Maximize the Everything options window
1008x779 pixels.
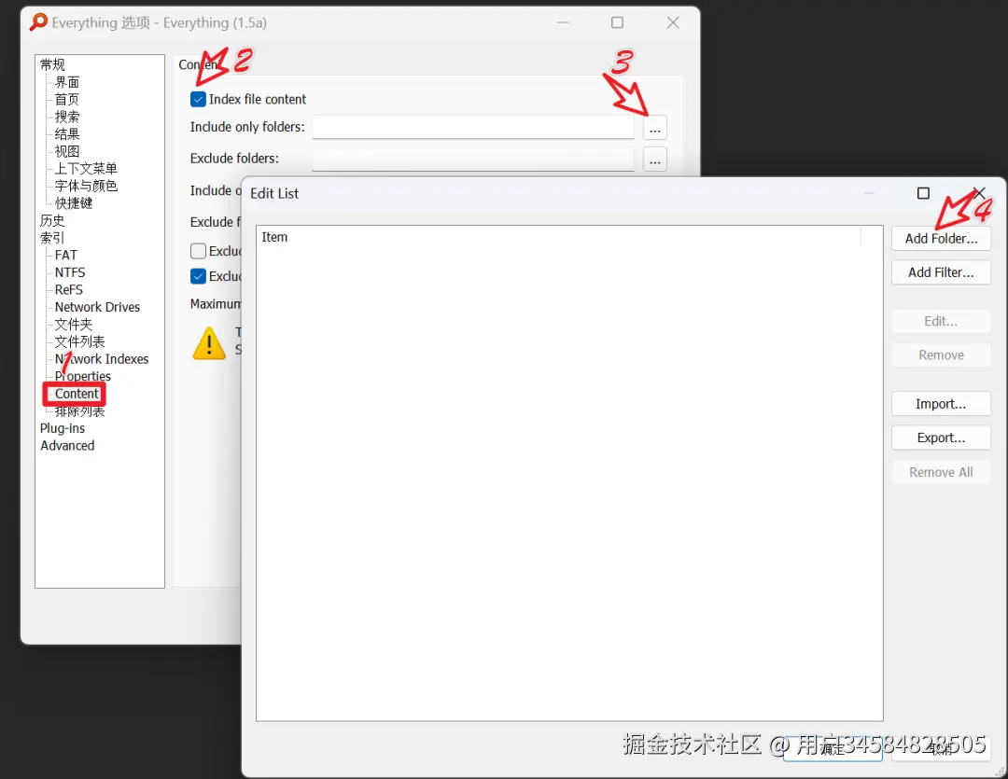tap(617, 23)
